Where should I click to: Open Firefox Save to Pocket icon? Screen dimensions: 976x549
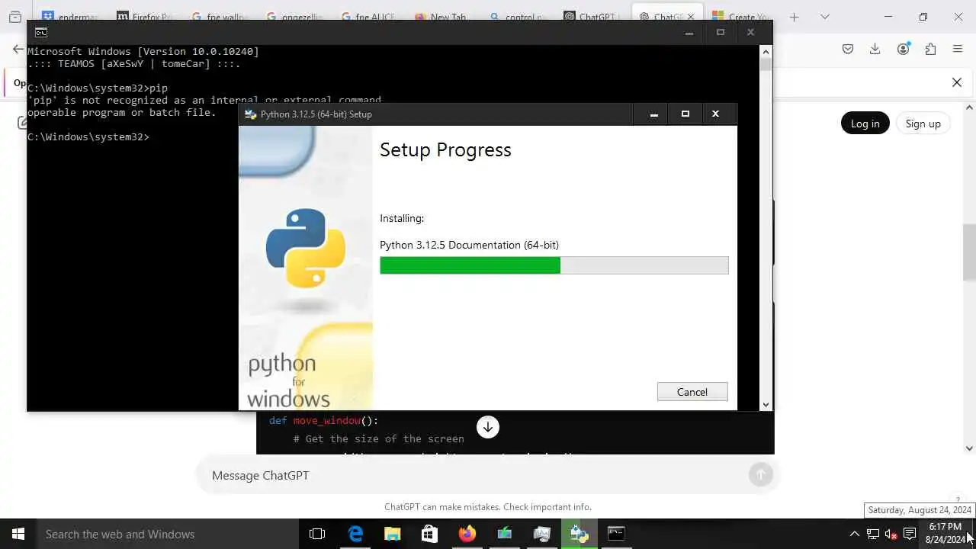coord(848,49)
